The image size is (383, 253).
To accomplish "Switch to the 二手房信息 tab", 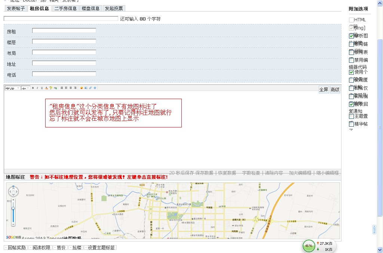I will (65, 9).
